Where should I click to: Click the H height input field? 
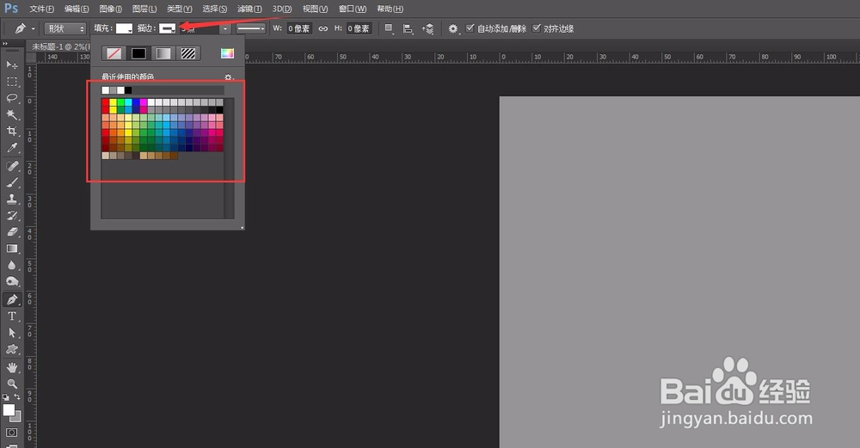coord(359,28)
